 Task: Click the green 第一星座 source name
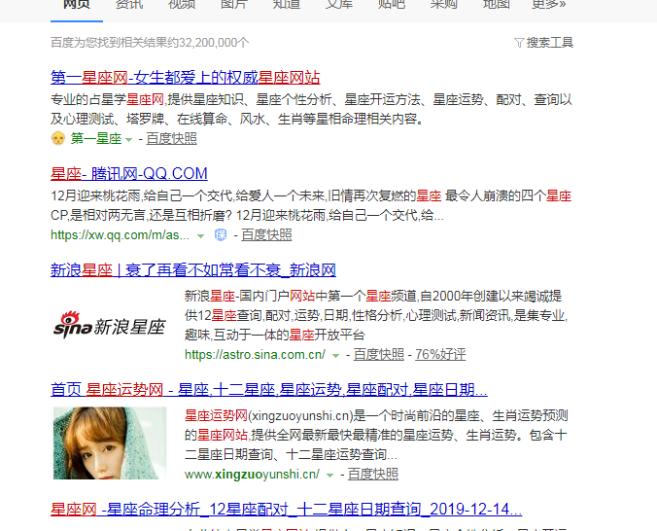pyautogui.click(x=96, y=138)
